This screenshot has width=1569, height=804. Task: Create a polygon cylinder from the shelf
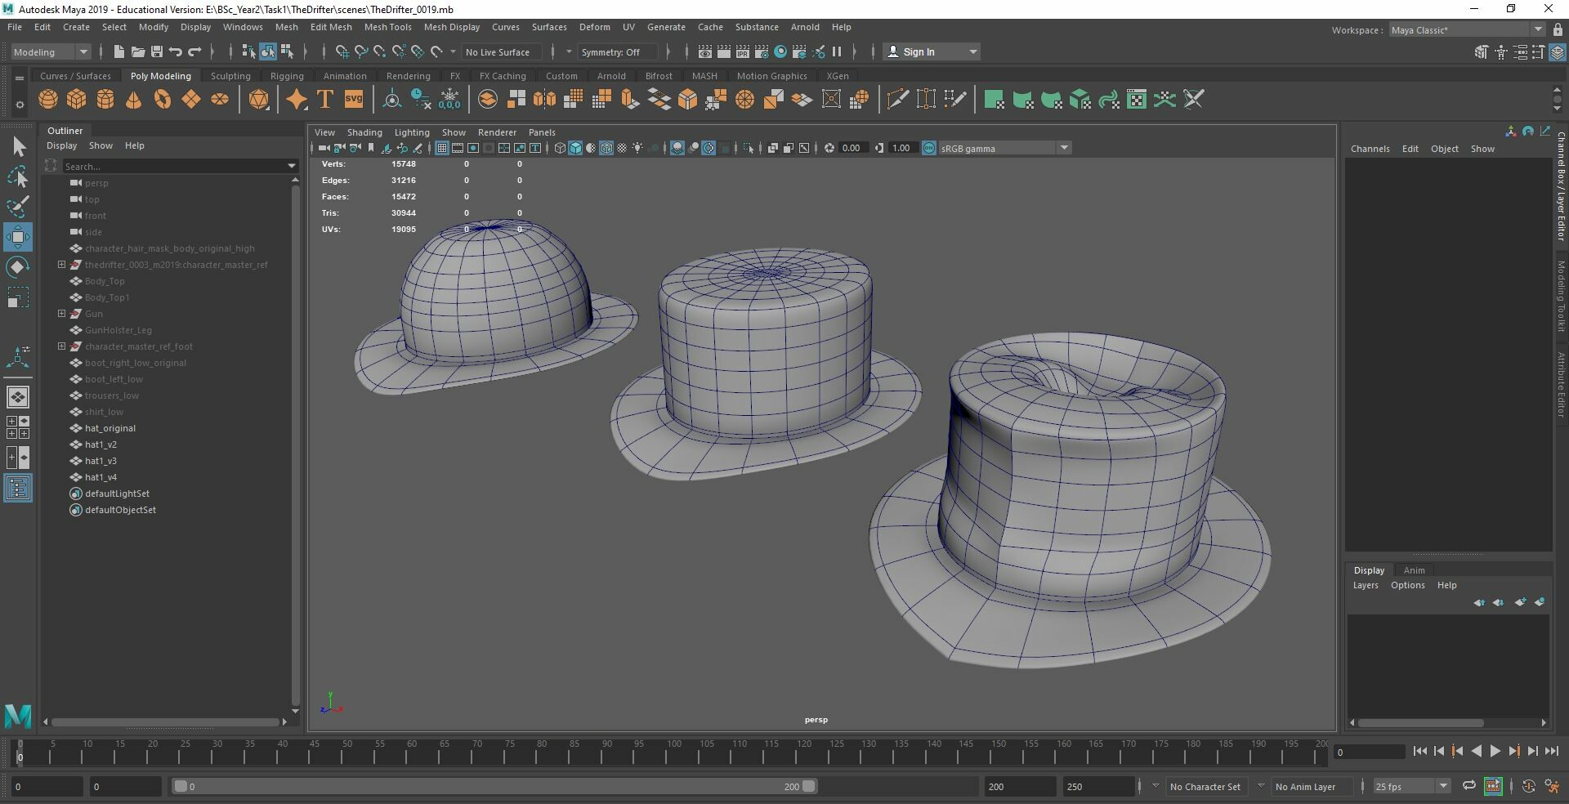point(105,99)
